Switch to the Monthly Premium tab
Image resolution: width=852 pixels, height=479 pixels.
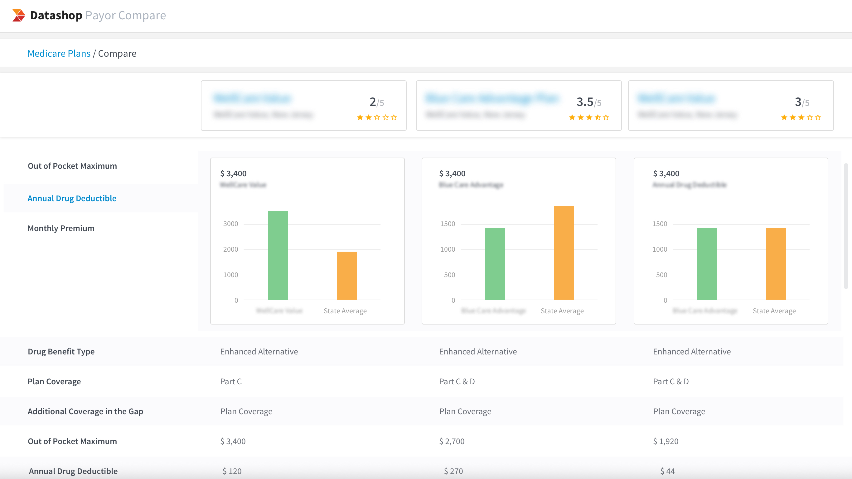tap(61, 228)
